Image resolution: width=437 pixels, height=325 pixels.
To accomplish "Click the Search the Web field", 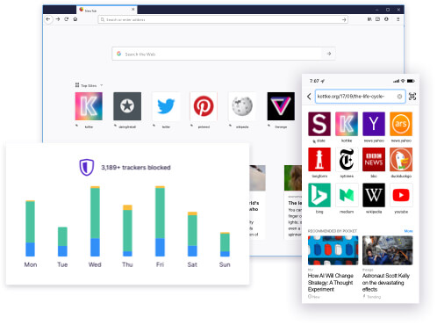I will 223,54.
